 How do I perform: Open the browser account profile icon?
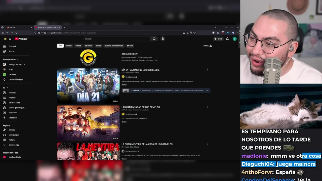click(x=213, y=33)
